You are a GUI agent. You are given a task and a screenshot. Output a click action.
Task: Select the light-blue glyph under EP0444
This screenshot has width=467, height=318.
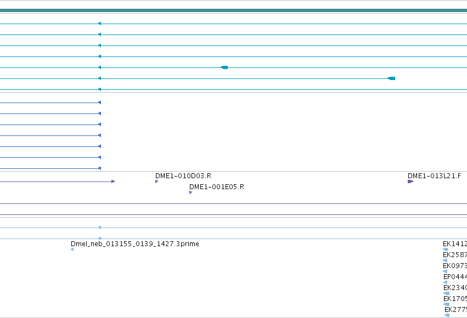(x=445, y=282)
